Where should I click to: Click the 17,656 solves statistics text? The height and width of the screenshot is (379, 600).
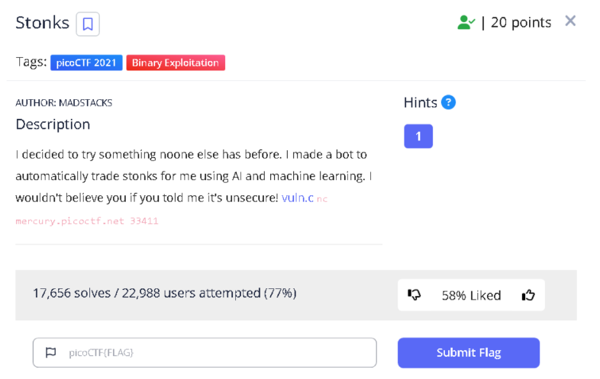pos(164,293)
